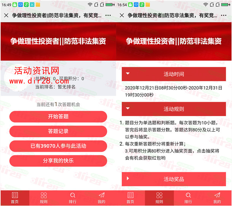
Task: Tap the yellow notification icon in left status bar
Action: coord(38,5)
